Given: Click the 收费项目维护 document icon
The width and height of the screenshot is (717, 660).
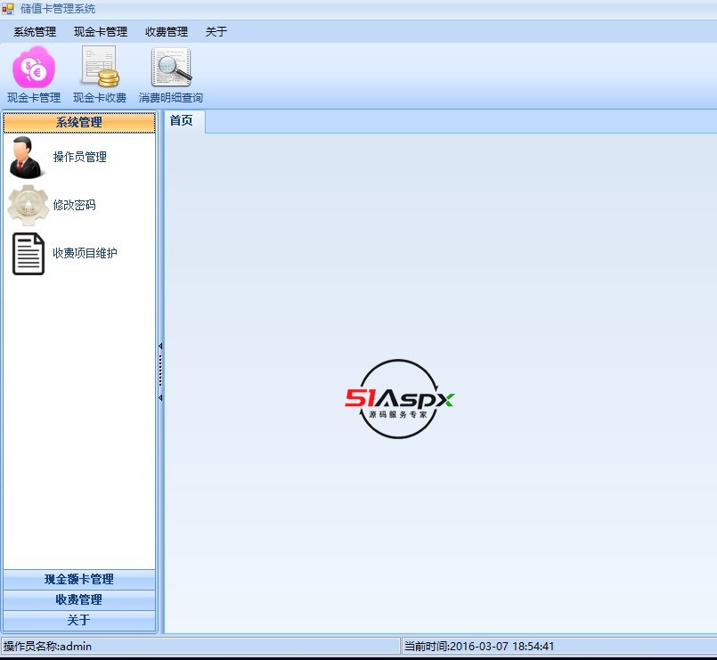Looking at the screenshot, I should 29,254.
